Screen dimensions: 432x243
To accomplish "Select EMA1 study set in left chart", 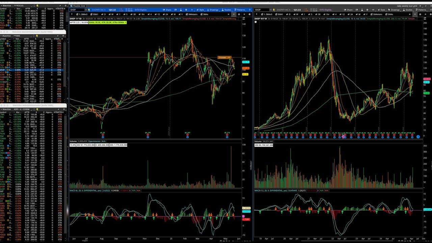I will [94, 14].
